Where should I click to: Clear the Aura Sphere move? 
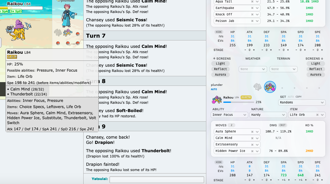click(x=252, y=132)
